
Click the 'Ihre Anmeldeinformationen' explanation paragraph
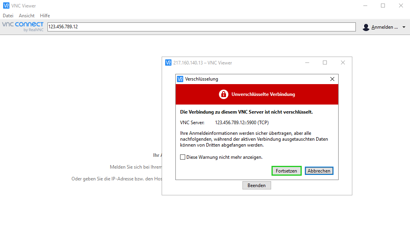click(254, 139)
